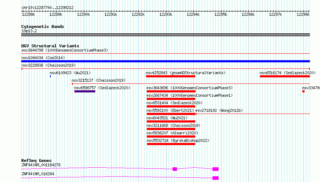
Task: Select the small blue nsv6109423 variant marker
Action: 50,76
